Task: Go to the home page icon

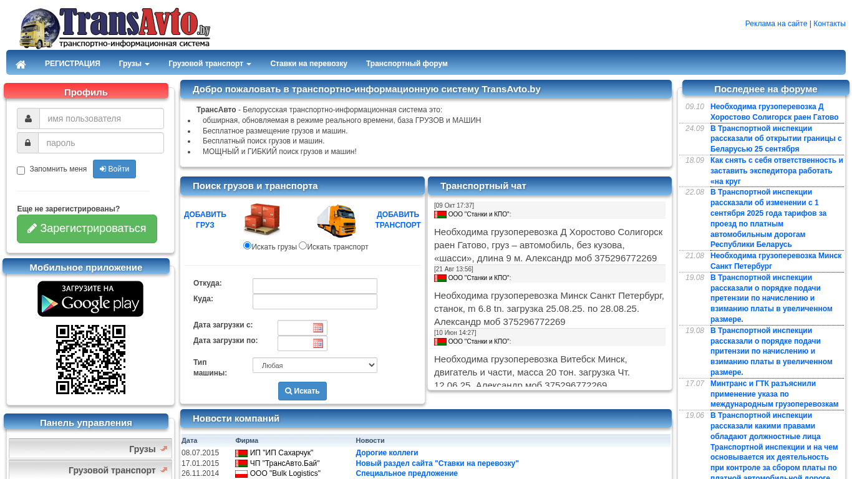Action: (21, 64)
